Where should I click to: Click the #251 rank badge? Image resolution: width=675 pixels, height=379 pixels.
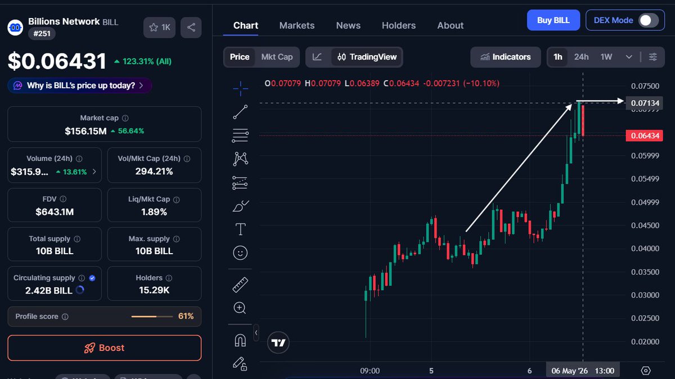pyautogui.click(x=42, y=34)
